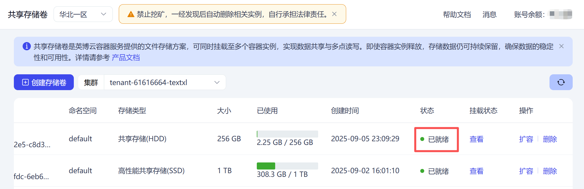Click the blue info circle icon
Image resolution: width=584 pixels, height=189 pixels.
point(27,46)
